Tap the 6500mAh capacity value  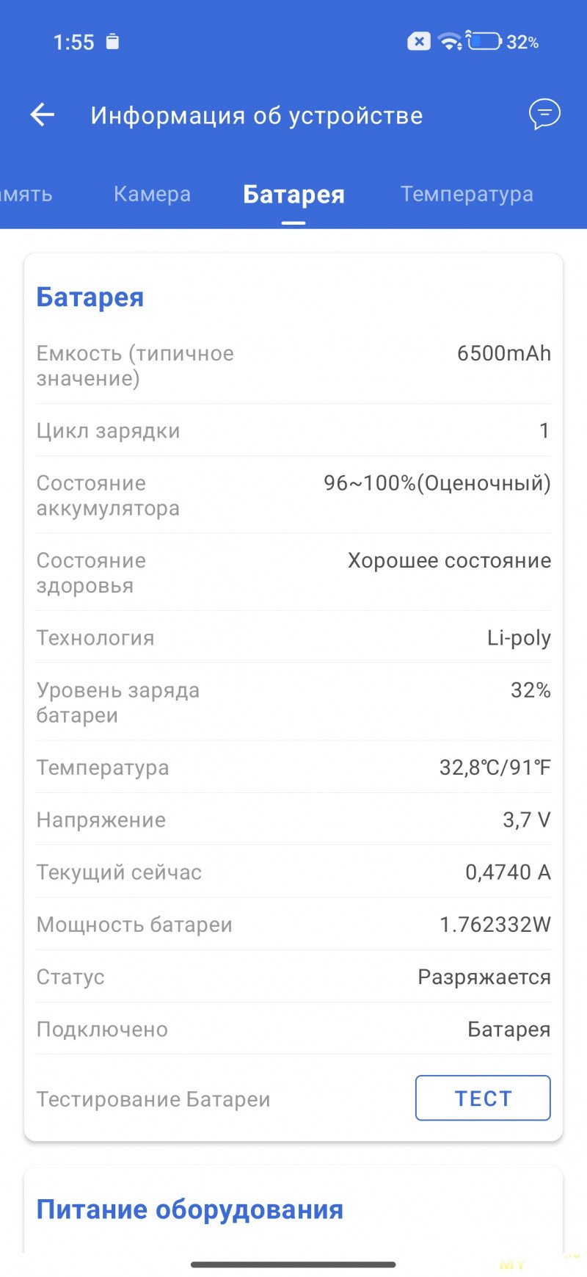(x=503, y=353)
